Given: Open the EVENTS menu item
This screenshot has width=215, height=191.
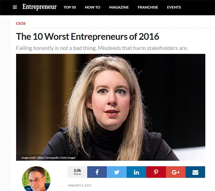Looking at the screenshot, I should 174,7.
